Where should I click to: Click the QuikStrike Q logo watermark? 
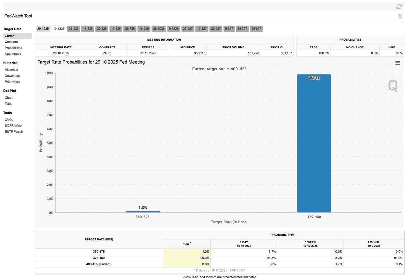393,86
